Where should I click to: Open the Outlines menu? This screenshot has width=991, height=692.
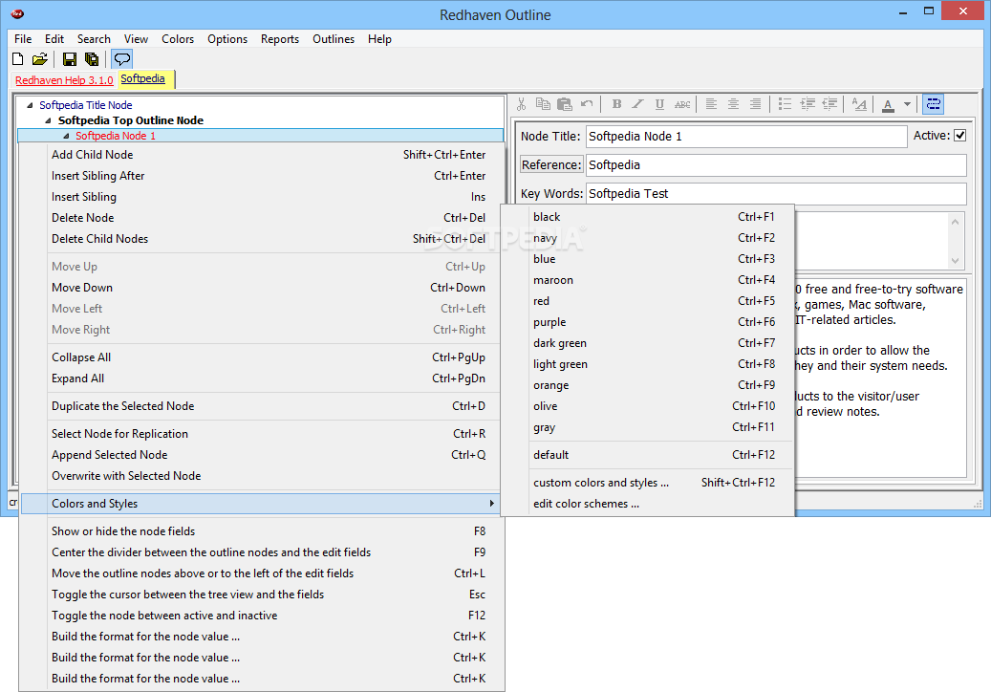tap(334, 39)
